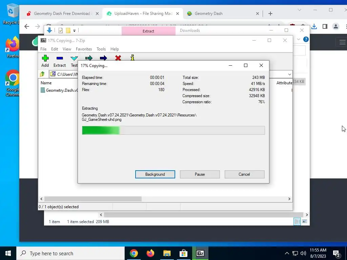The image size is (347, 260).
Task: Switch to the Geometry Dash browser tab
Action: coord(223,14)
